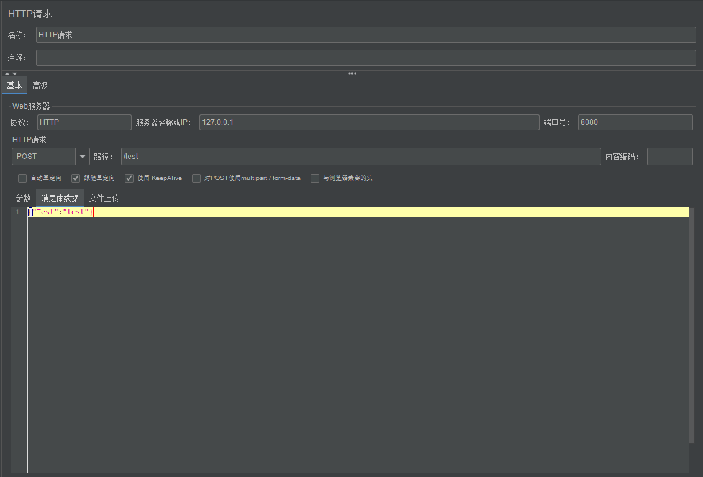Viewport: 703px width, 477px height.
Task: Open the POST method dropdown arrow
Action: [x=83, y=157]
